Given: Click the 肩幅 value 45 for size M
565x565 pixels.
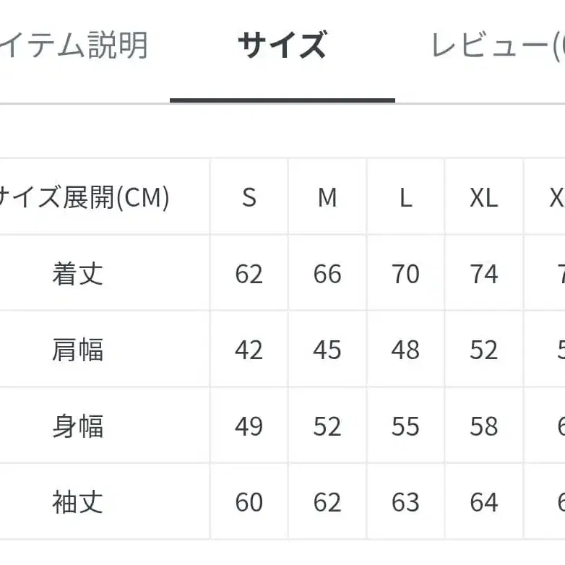Looking at the screenshot, I should [x=327, y=350].
